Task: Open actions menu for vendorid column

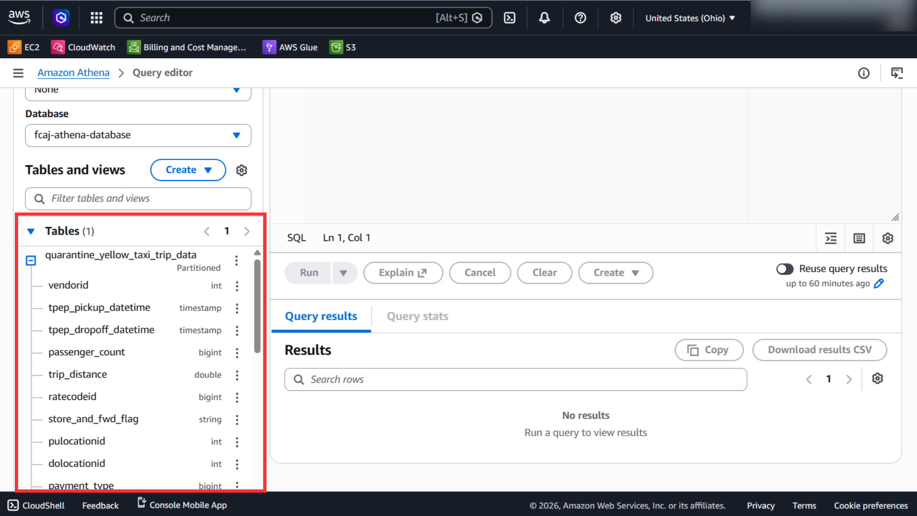Action: tap(237, 286)
